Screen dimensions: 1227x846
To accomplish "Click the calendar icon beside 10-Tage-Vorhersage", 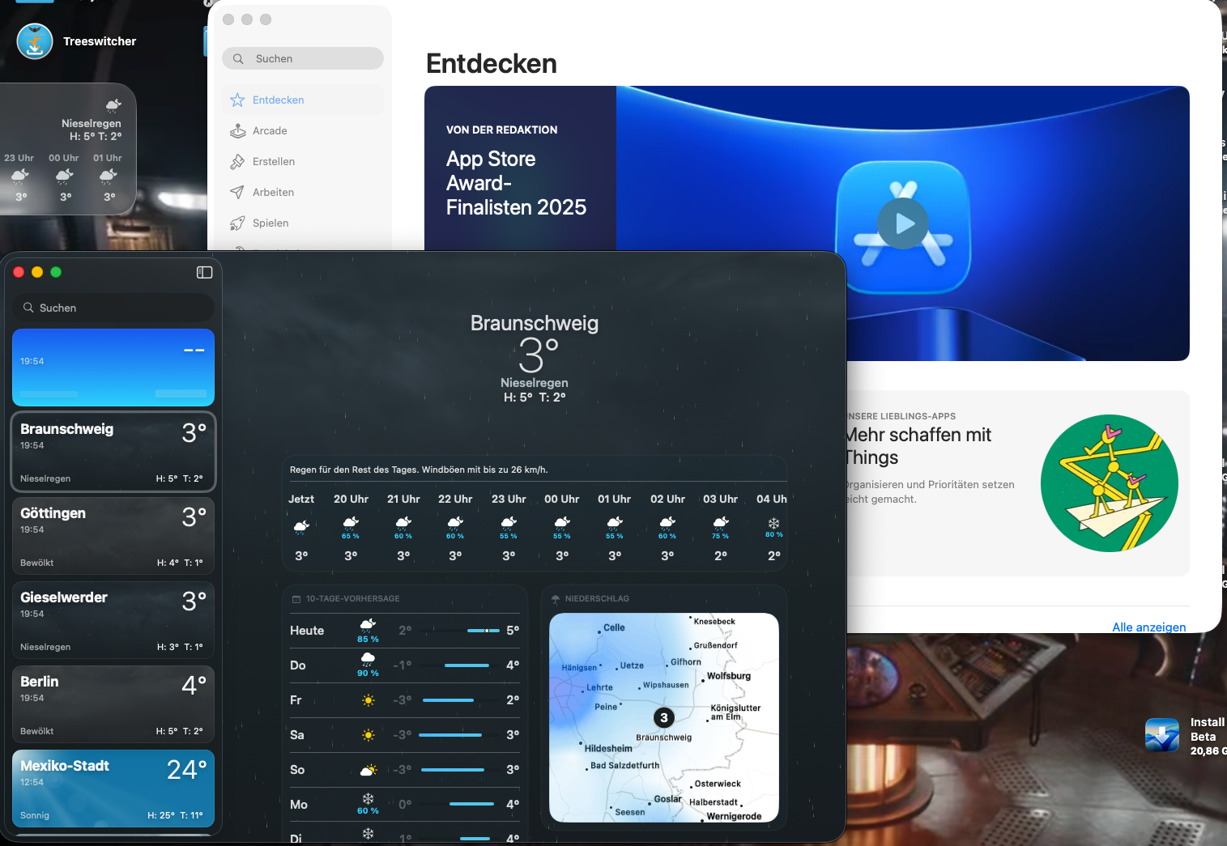I will 296,599.
